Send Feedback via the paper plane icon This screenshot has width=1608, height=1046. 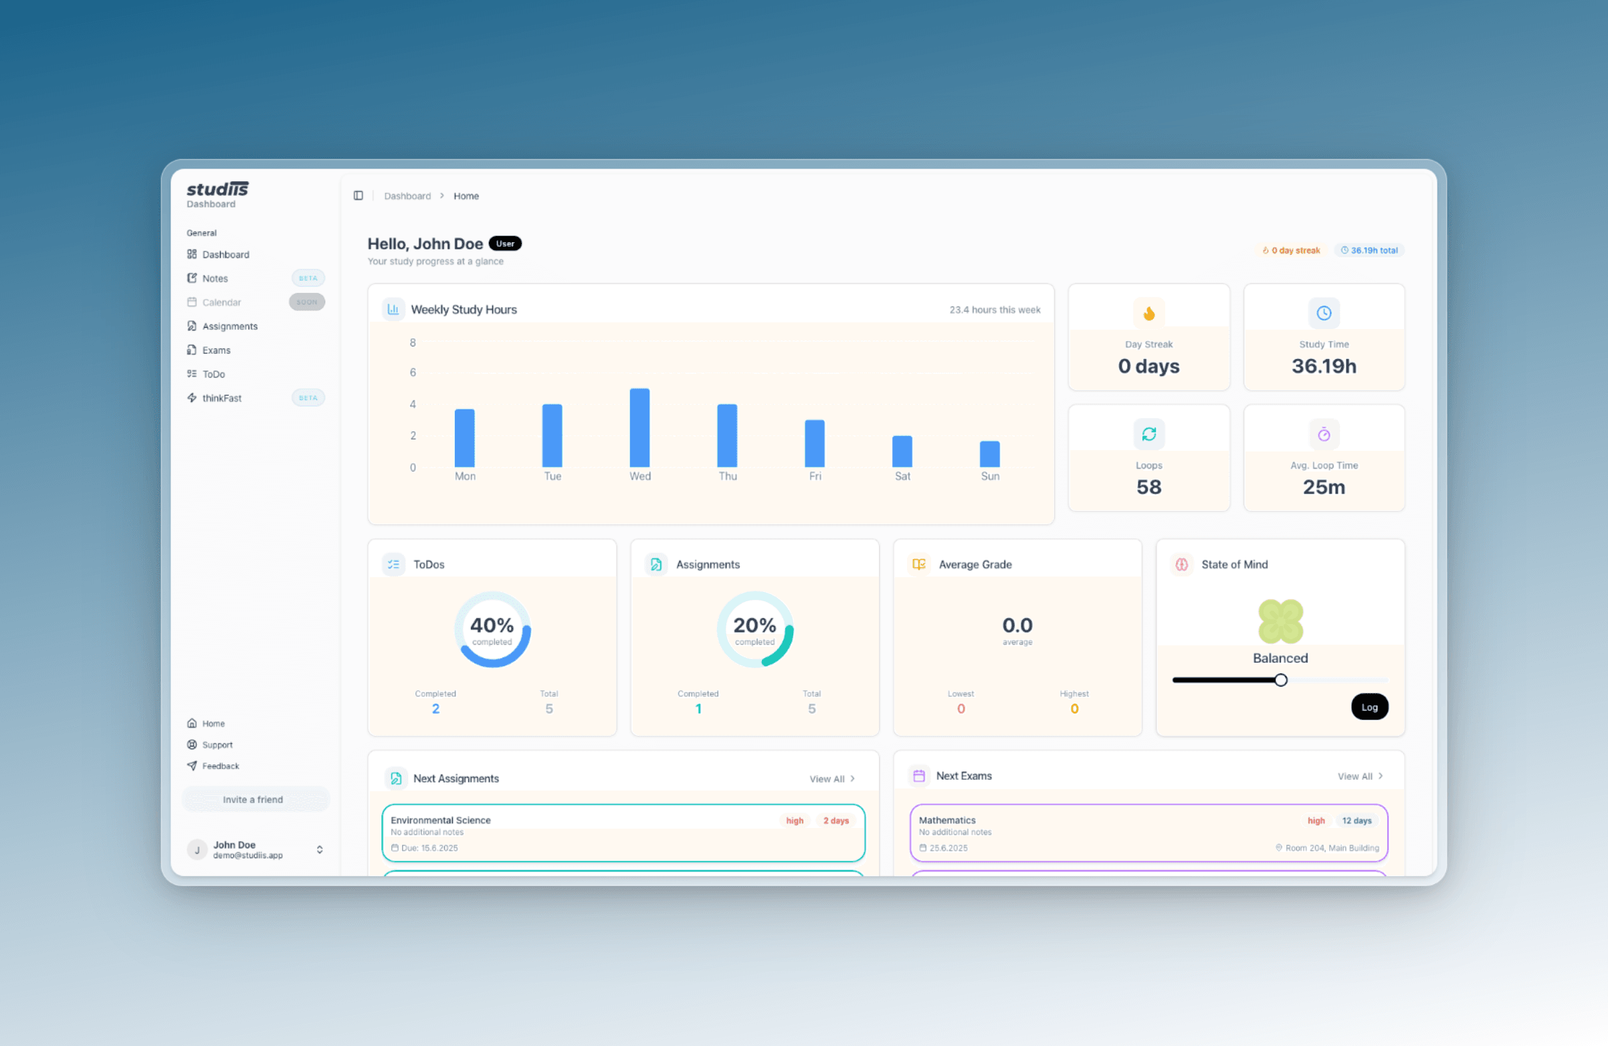[x=193, y=766]
